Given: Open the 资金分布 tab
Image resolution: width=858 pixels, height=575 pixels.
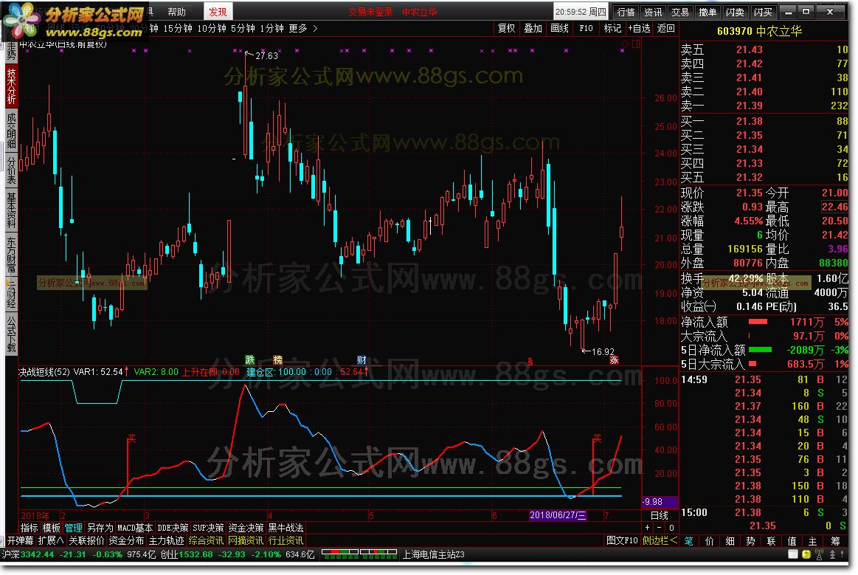Looking at the screenshot, I should click(x=126, y=540).
